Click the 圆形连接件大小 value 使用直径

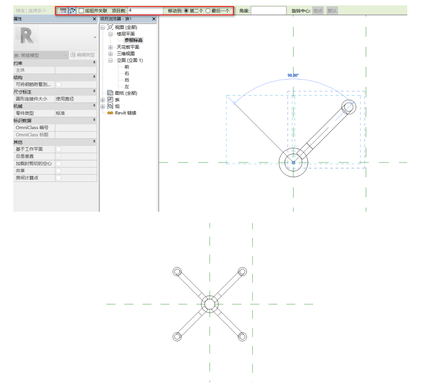[x=76, y=99]
